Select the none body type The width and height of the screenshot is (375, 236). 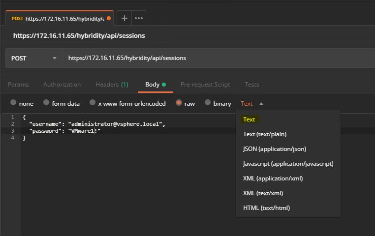pyautogui.click(x=13, y=103)
